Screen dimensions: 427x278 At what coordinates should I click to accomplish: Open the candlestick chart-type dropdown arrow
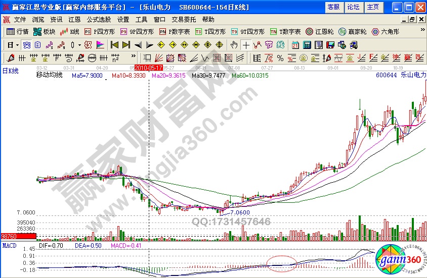[x=79, y=45]
